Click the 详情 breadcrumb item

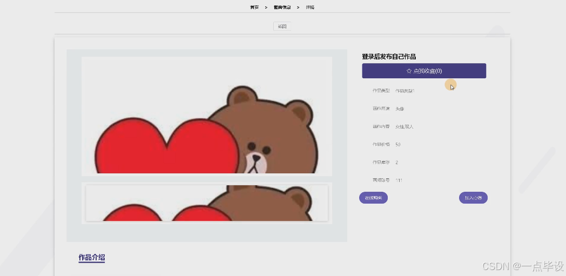(x=310, y=7)
